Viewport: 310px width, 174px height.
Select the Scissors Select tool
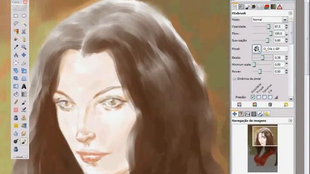coord(24,31)
